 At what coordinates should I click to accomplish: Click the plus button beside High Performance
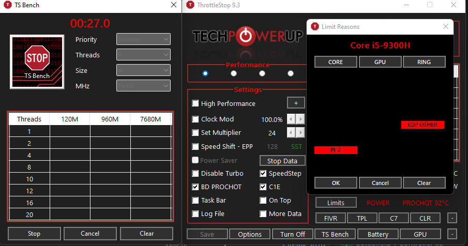pyautogui.click(x=296, y=103)
